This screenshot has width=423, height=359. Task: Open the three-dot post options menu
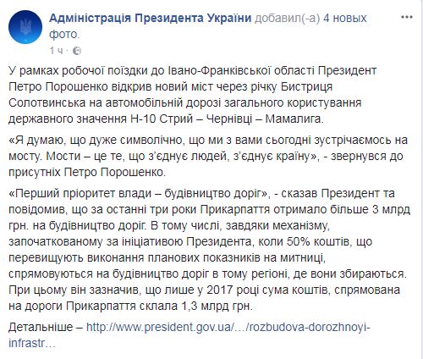pos(407,18)
